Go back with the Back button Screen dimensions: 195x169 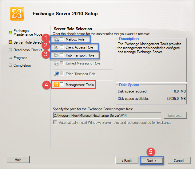pos(127,160)
